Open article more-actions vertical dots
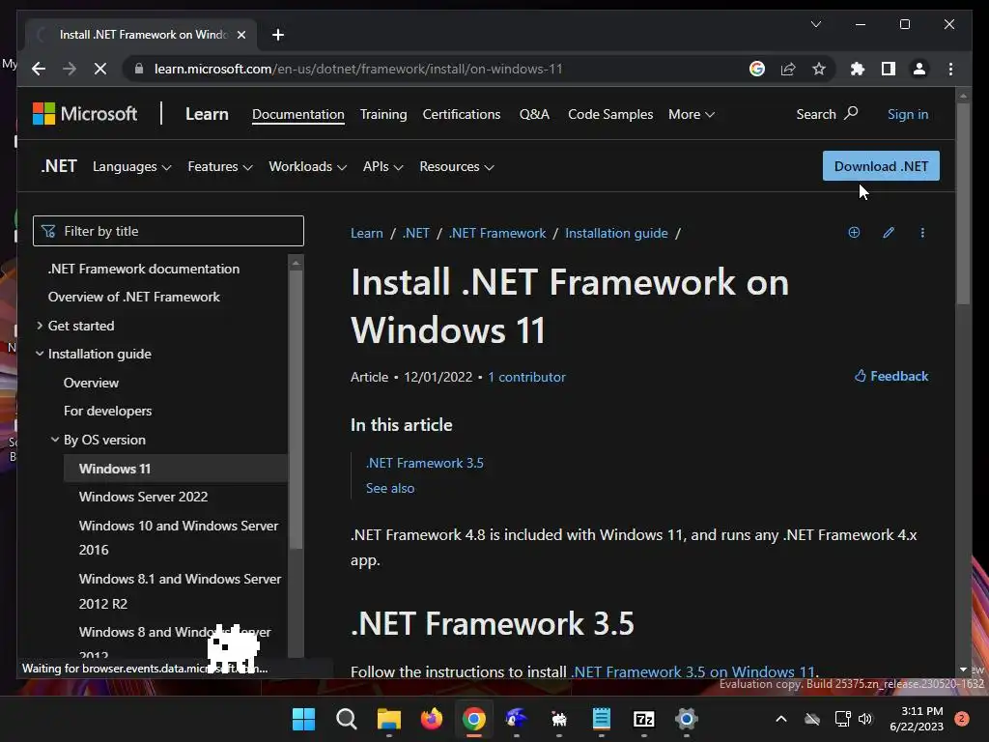 pos(922,232)
